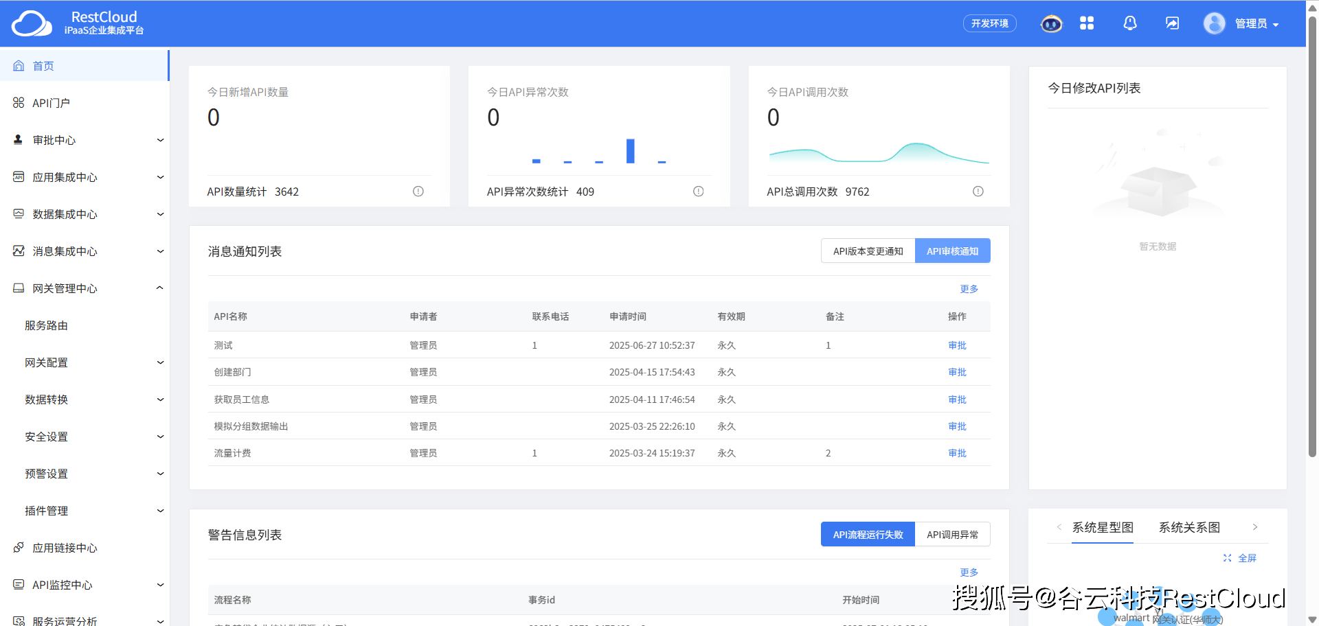Click the share/external-link icon in header
The image size is (1319, 626).
point(1171,23)
